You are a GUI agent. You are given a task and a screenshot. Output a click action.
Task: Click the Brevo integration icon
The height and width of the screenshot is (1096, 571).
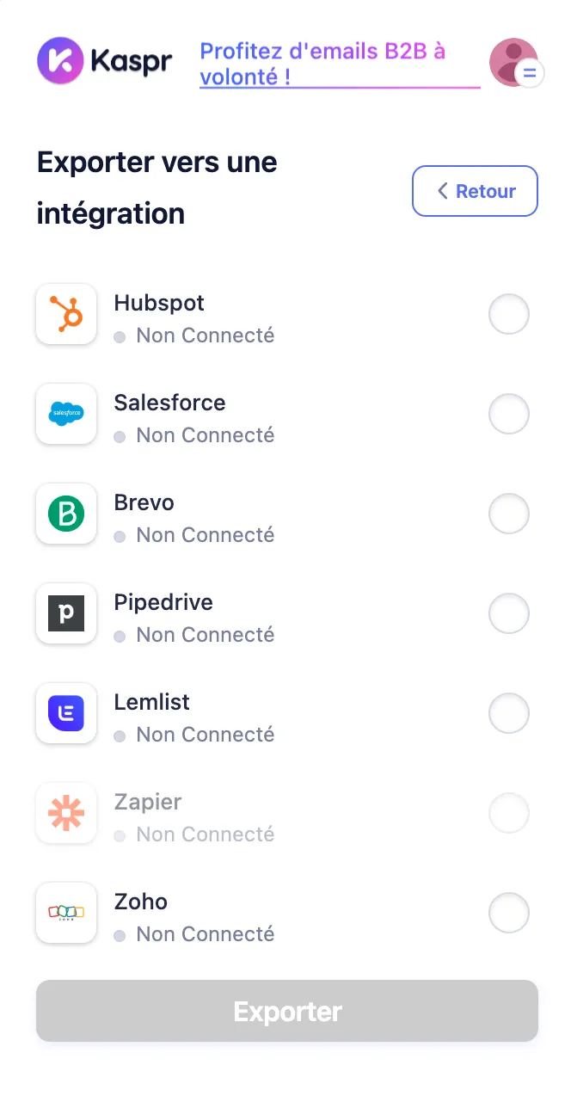(x=66, y=514)
